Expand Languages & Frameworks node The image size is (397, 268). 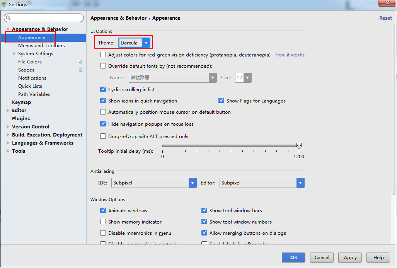click(8, 143)
